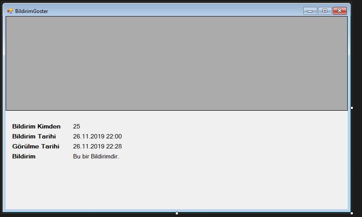Click the empty form area below the labels
Screen dimensions: 362x217
pyautogui.click(x=177, y=184)
